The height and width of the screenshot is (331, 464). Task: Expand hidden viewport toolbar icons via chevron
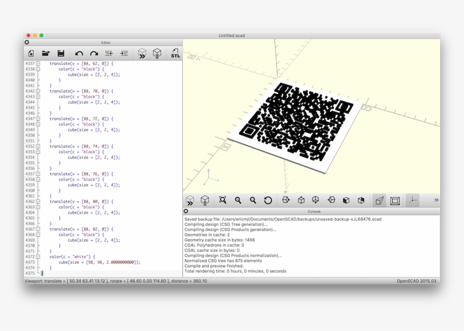436,200
